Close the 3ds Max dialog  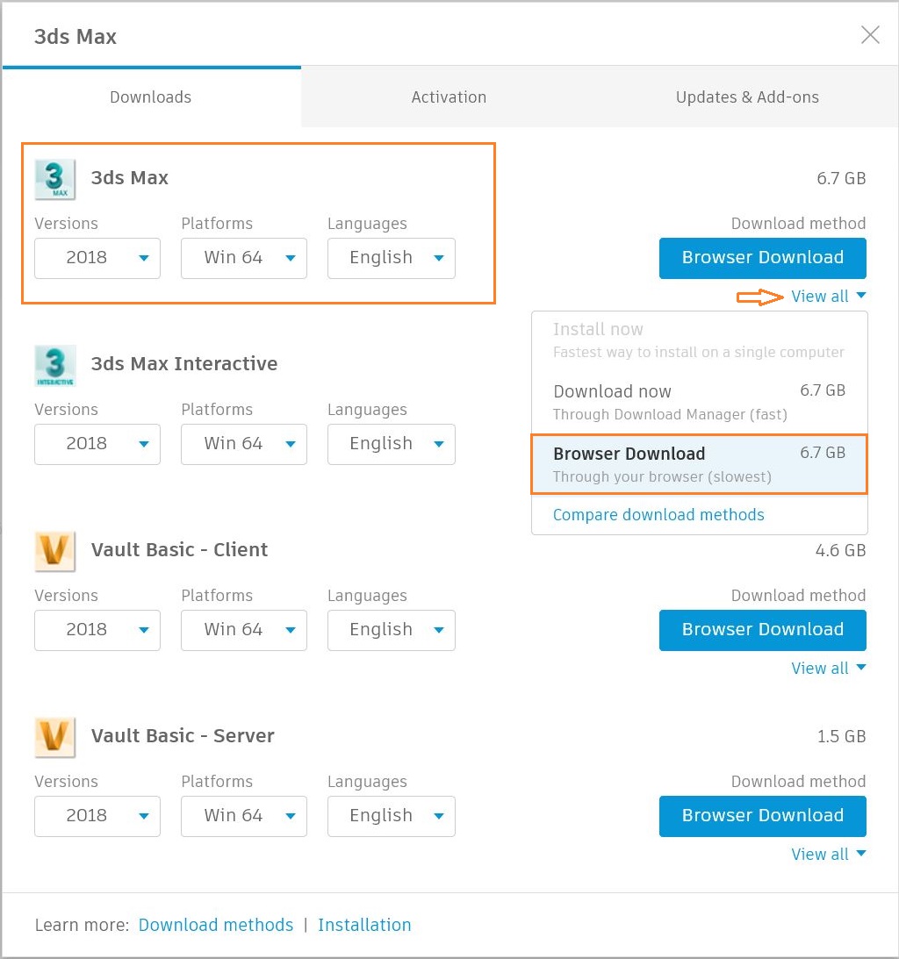click(870, 35)
